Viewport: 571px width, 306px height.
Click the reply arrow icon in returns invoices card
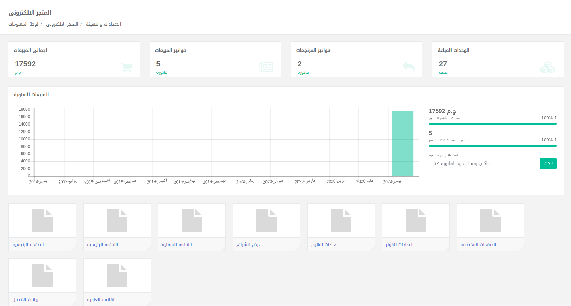click(408, 67)
